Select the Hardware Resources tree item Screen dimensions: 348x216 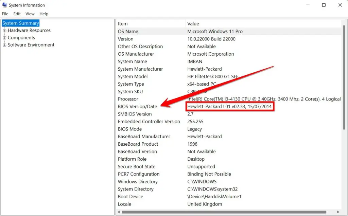[x=29, y=30]
